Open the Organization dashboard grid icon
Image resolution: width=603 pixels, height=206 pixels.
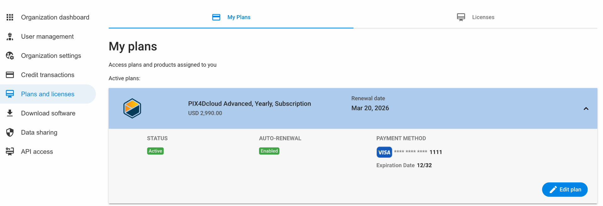click(x=10, y=17)
